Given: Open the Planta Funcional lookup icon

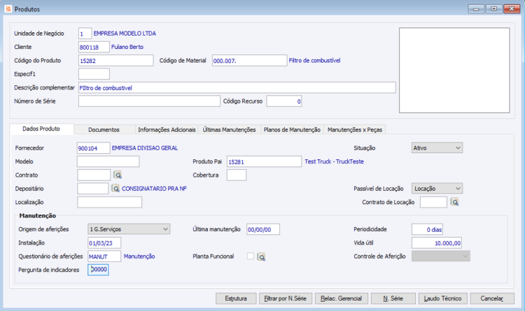Looking at the screenshot, I should pos(261,256).
